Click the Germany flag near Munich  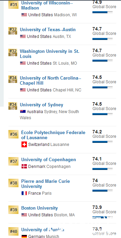(24, 236)
